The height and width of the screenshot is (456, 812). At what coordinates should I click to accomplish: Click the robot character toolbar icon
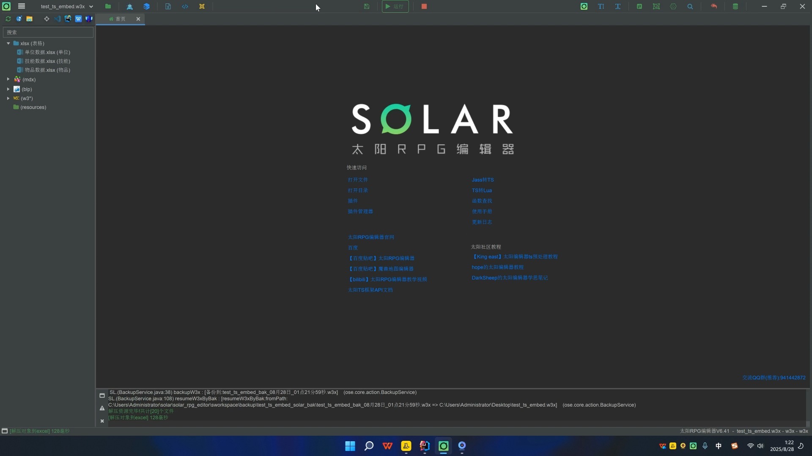pos(130,6)
